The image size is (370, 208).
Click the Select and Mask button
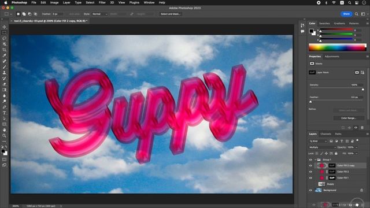(171, 14)
